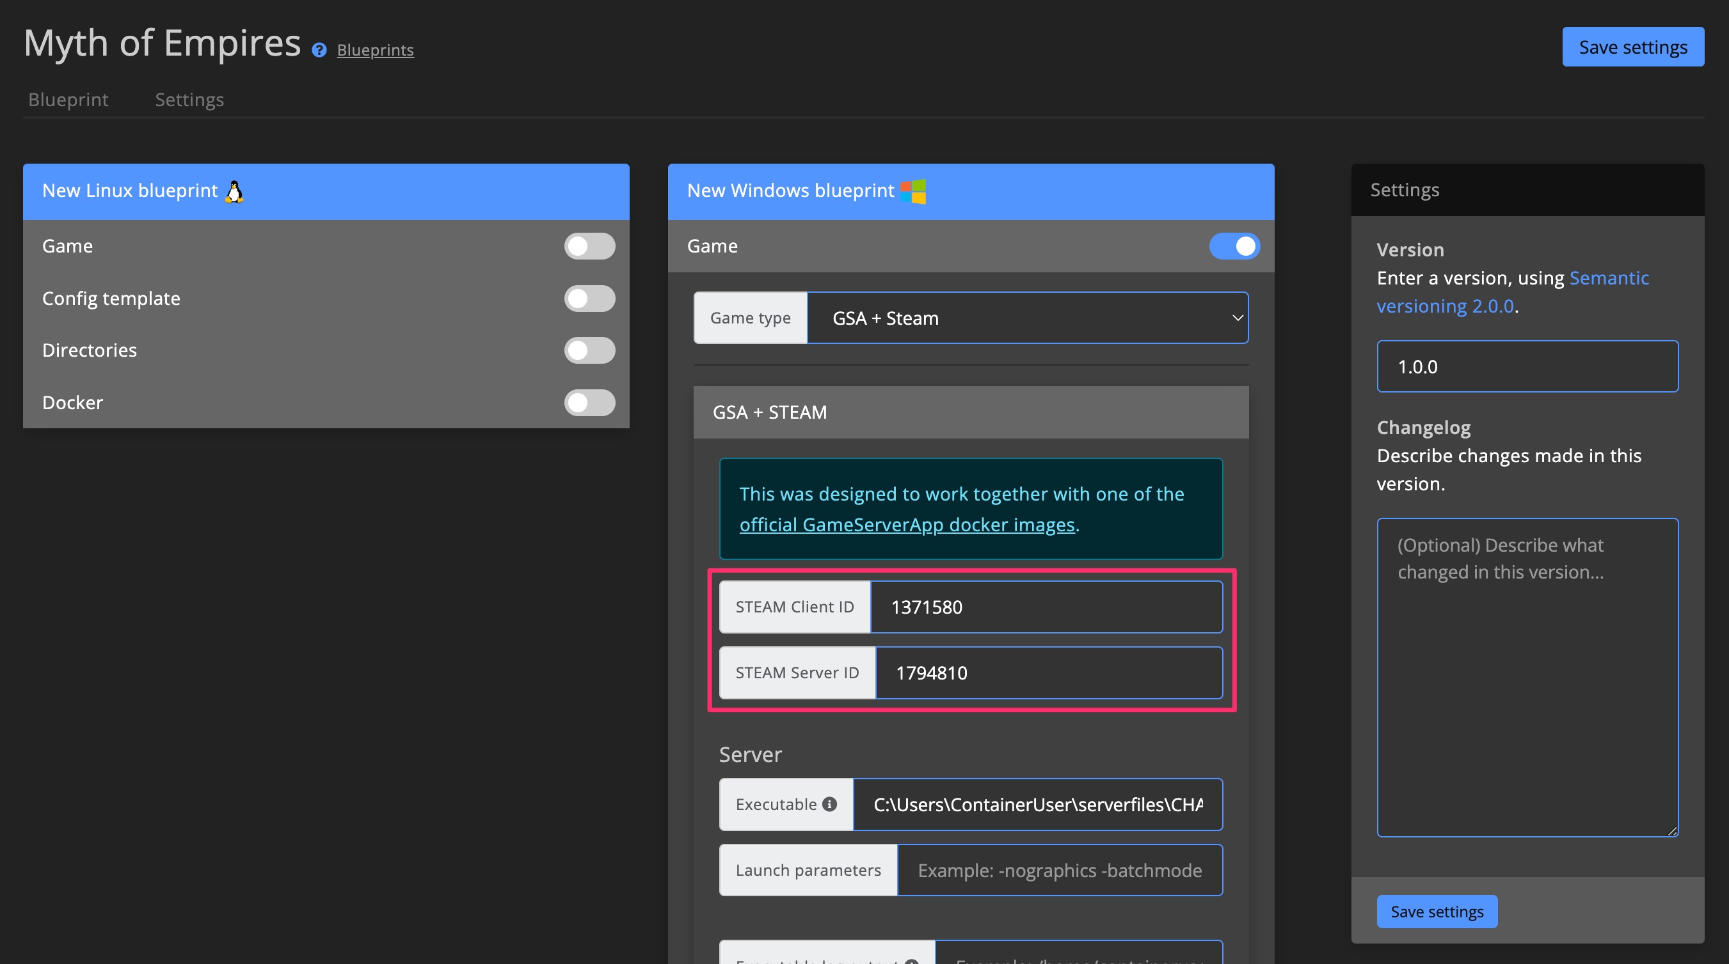Click the info icon beside Executable log output
1729x964 pixels.
pos(911,960)
